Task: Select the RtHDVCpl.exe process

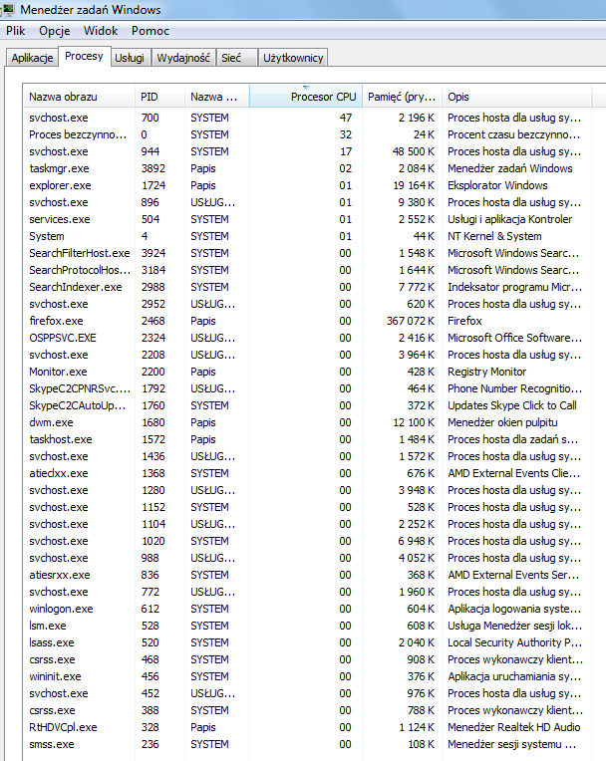Action: coord(307,727)
